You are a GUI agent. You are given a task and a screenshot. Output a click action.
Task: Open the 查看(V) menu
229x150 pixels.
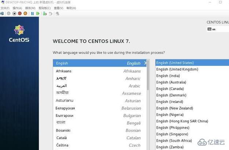click(x=58, y=8)
